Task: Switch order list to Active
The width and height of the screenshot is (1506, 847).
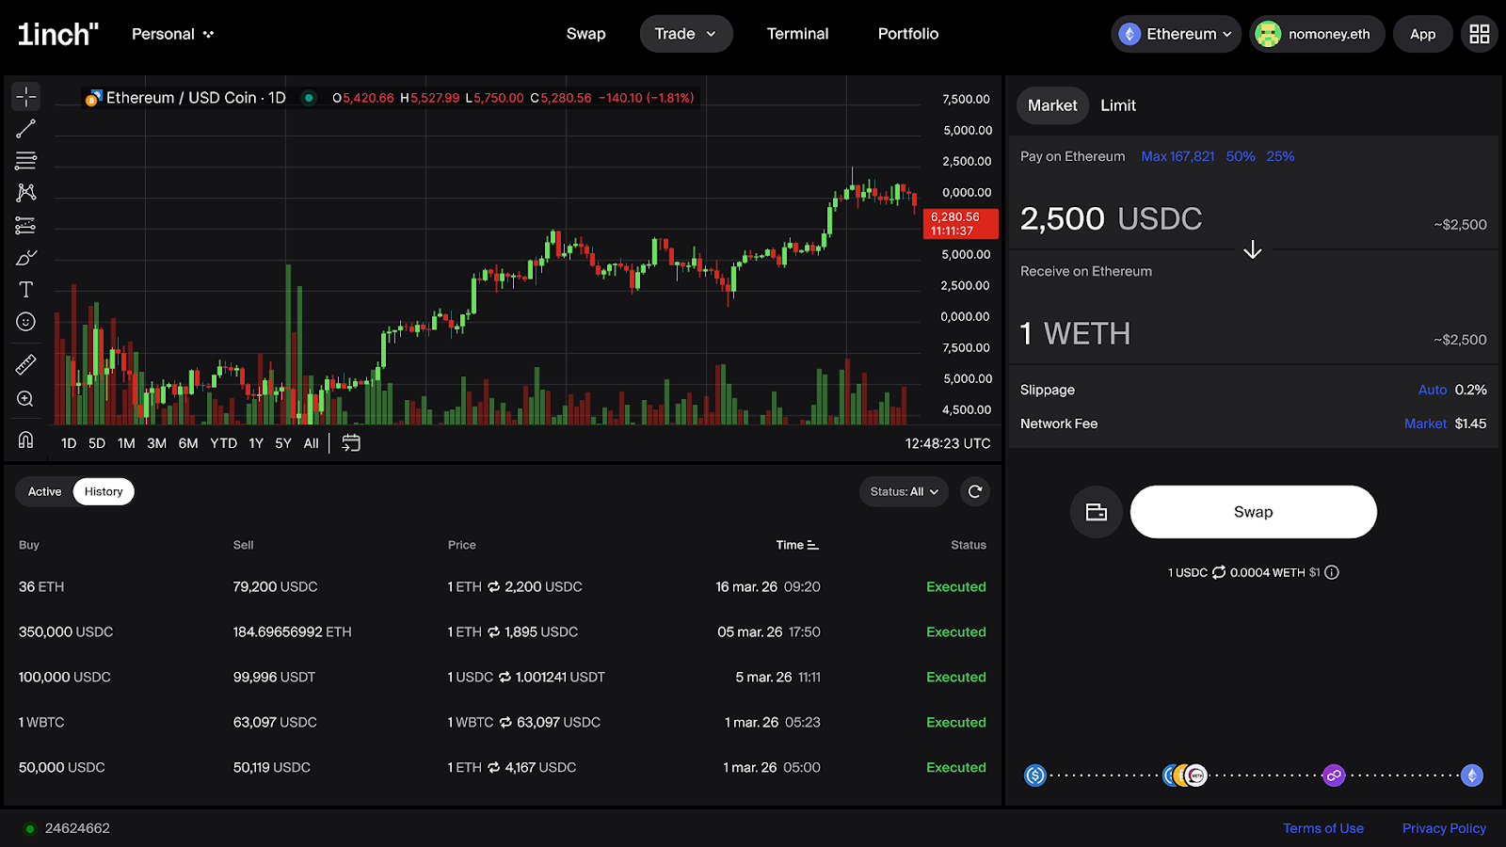Action: point(44,491)
